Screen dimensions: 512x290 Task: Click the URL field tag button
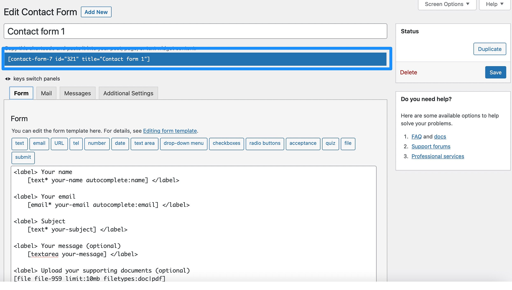point(59,143)
